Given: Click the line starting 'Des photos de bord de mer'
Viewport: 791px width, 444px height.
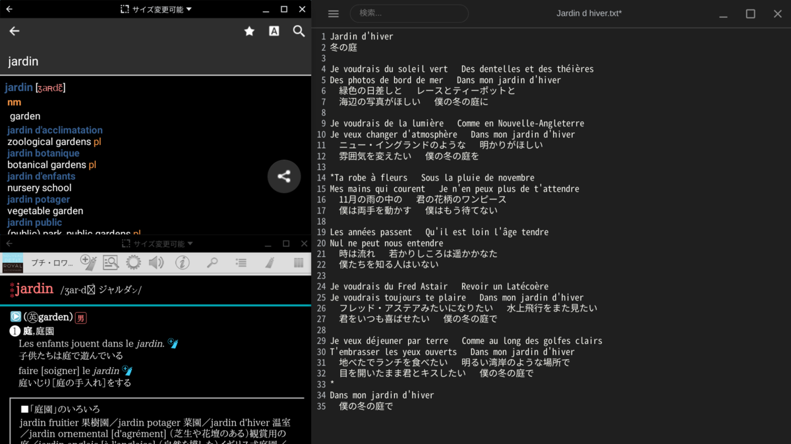Looking at the screenshot, I should coord(446,80).
